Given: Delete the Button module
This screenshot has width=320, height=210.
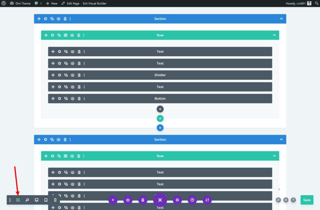Looking at the screenshot, I should click(79, 99).
